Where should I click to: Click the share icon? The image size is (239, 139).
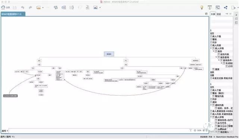pyautogui.click(x=226, y=7)
